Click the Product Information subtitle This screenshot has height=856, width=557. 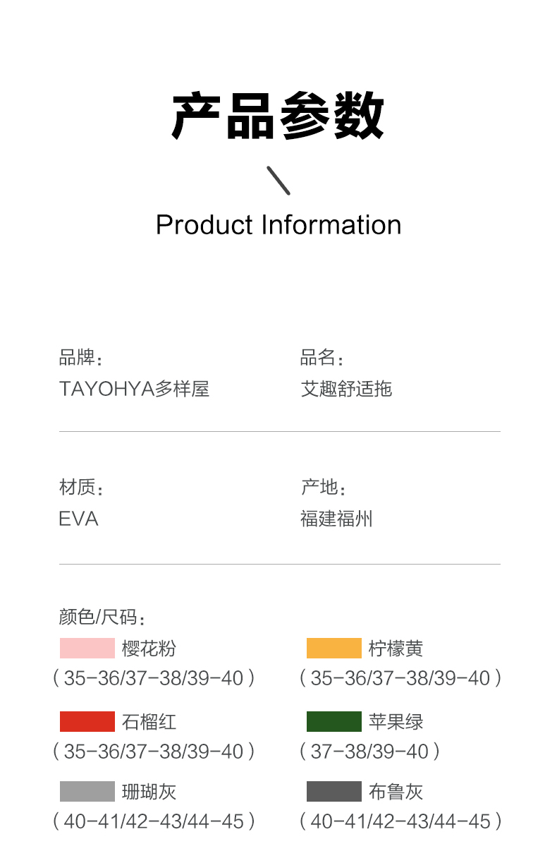[x=278, y=225]
